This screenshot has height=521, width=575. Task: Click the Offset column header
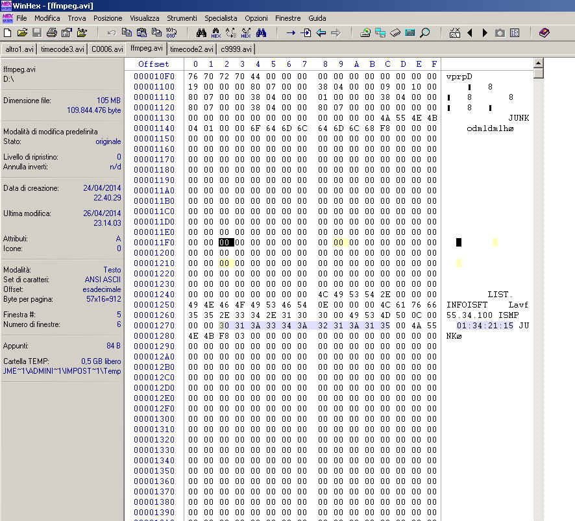pyautogui.click(x=153, y=64)
